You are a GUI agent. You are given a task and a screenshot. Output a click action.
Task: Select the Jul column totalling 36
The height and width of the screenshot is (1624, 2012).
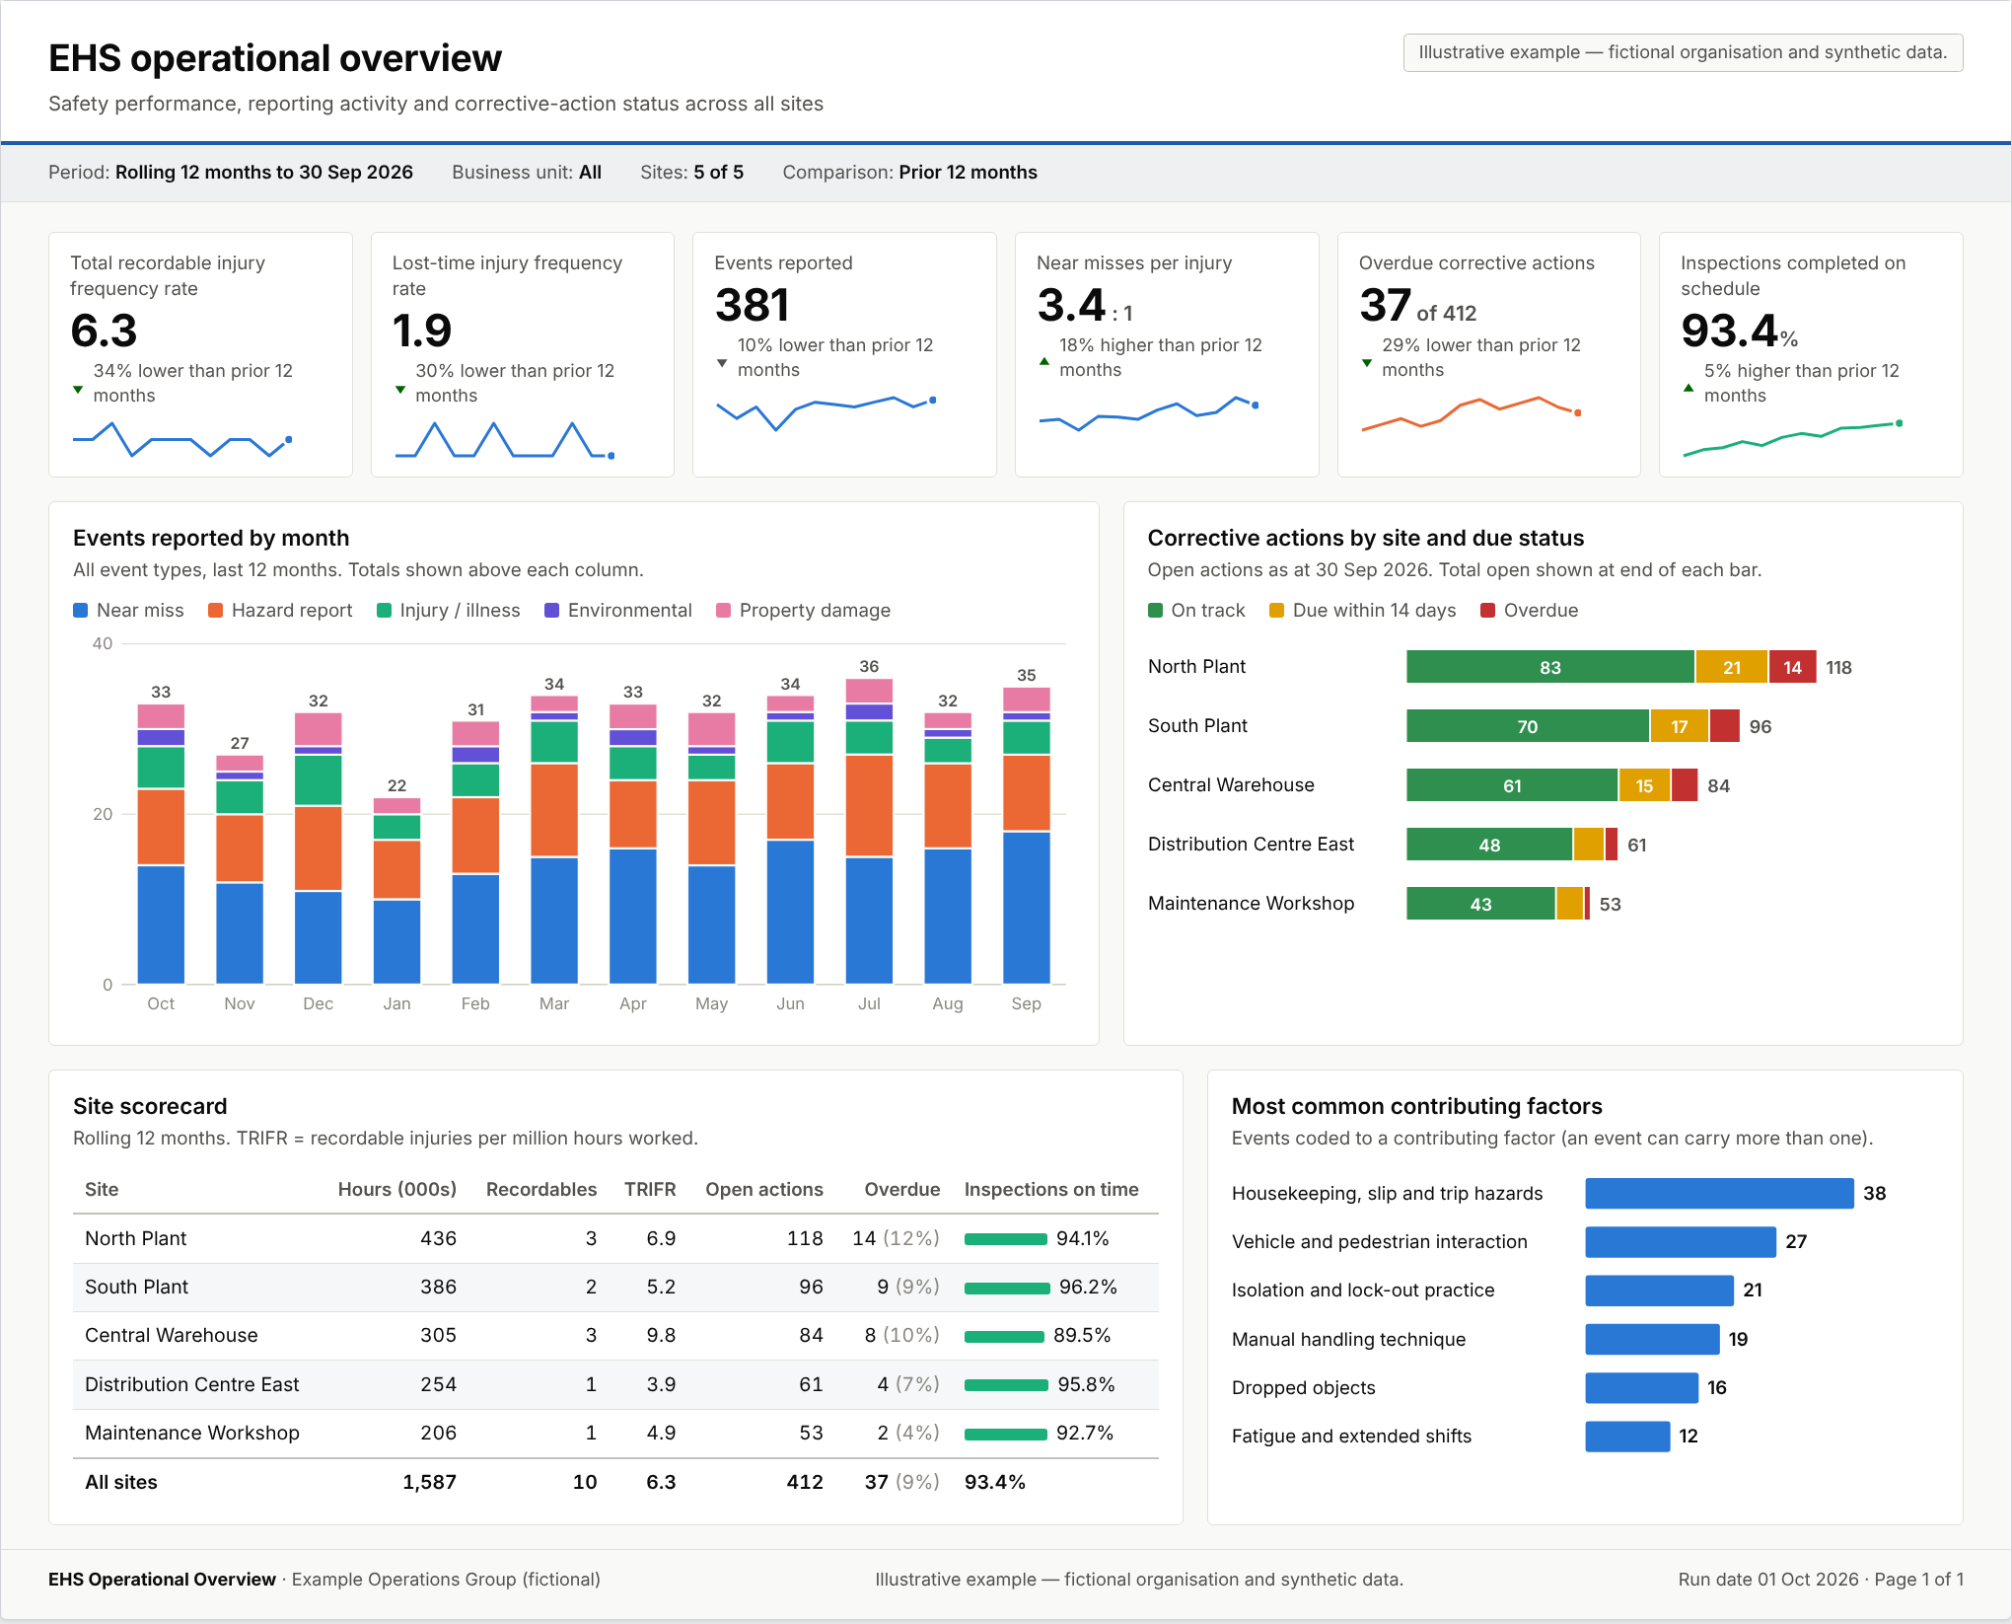[x=869, y=831]
